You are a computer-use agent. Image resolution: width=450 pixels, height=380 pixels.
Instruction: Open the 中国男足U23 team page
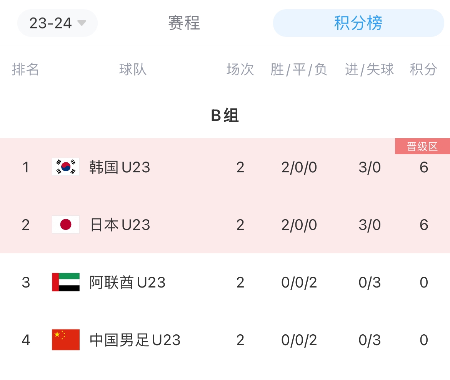135,340
